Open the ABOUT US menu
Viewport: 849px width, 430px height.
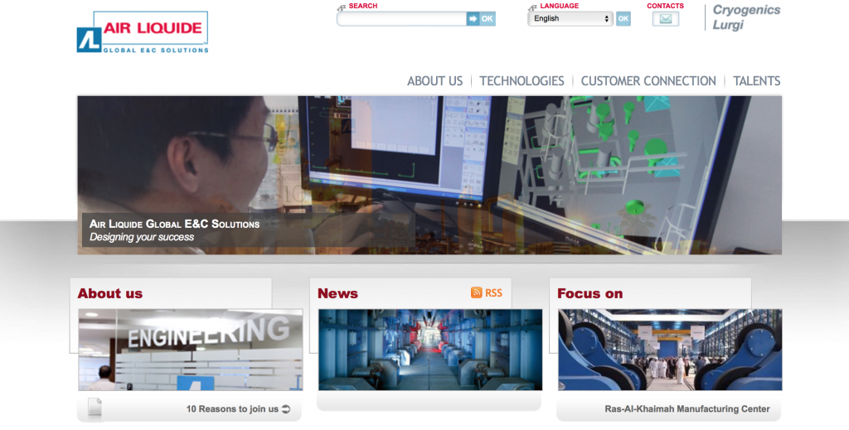tap(434, 81)
